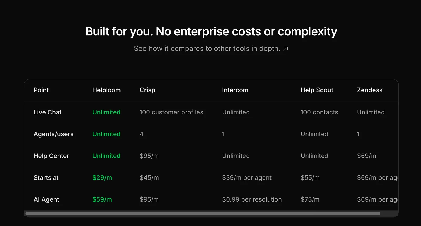Select the Helploom column header
421x226 pixels.
tap(106, 90)
